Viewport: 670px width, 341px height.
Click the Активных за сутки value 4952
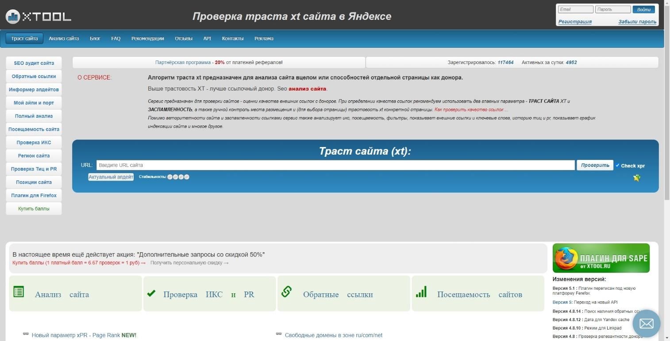pyautogui.click(x=571, y=63)
